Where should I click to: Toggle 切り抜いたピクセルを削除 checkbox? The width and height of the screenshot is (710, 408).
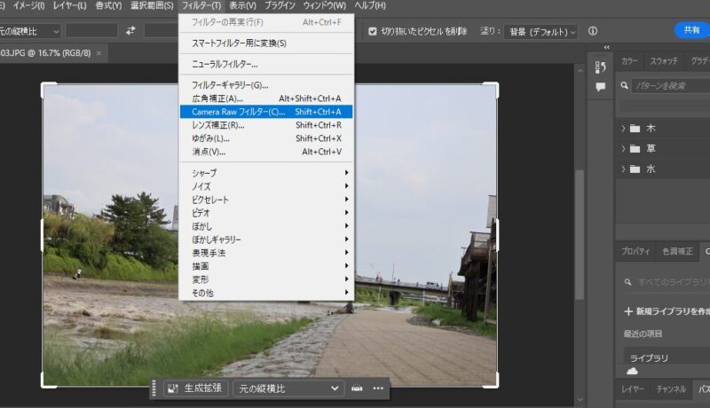373,31
